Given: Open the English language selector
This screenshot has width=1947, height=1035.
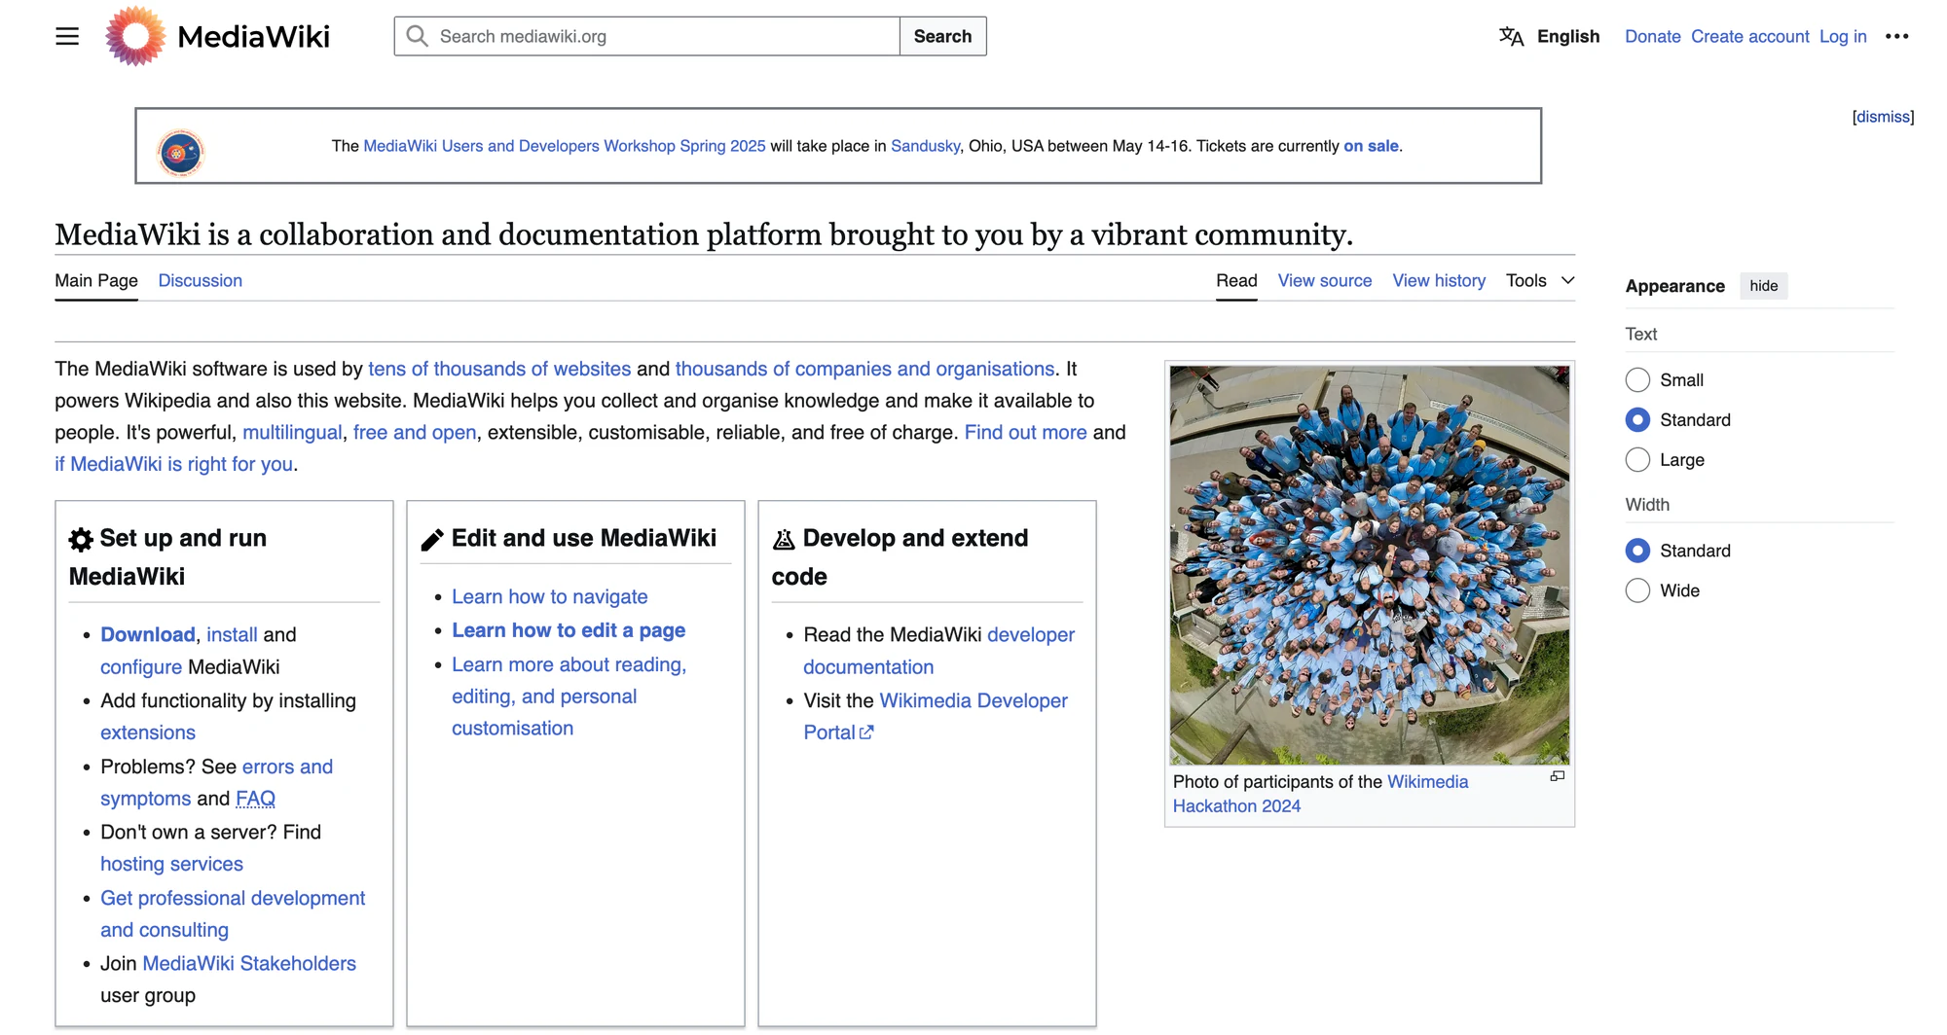Looking at the screenshot, I should (1568, 37).
